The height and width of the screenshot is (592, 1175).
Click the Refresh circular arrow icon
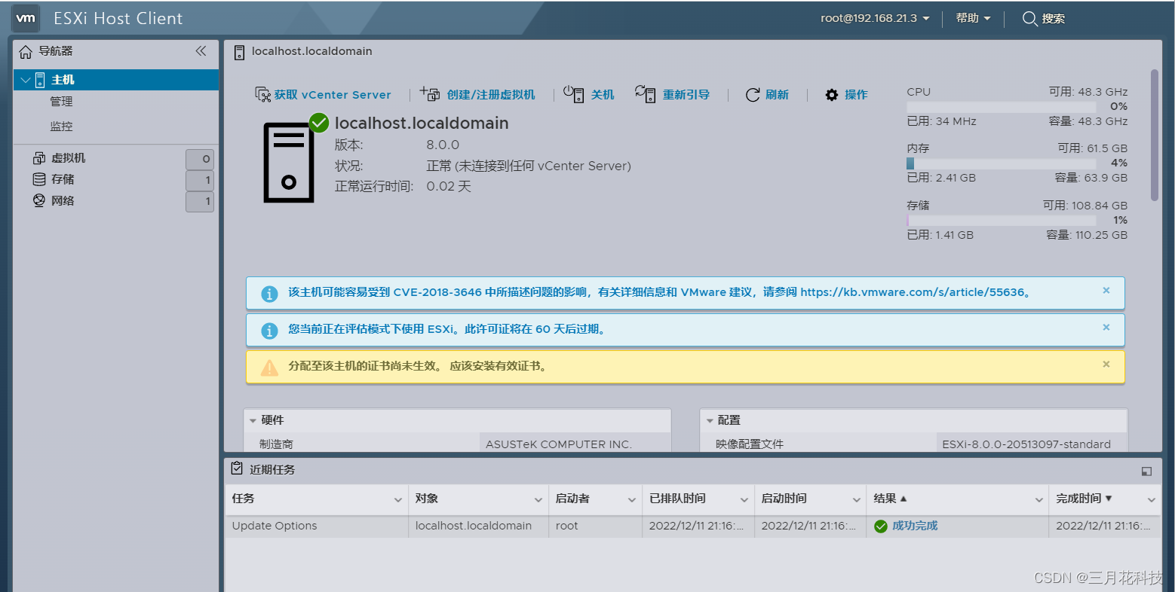point(753,95)
